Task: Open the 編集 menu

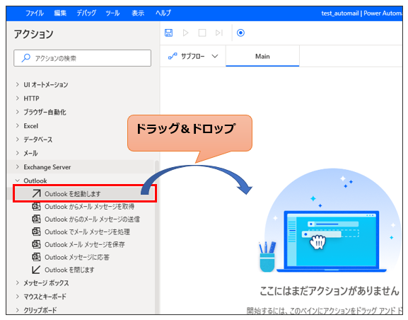Action: click(60, 13)
